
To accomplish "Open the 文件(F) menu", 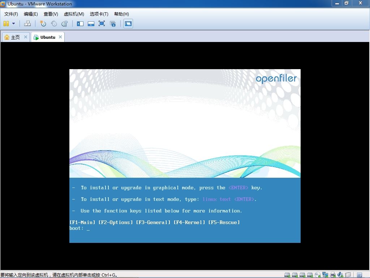I will click(x=11, y=14).
